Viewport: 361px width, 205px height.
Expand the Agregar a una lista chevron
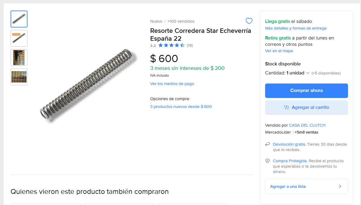(340, 186)
